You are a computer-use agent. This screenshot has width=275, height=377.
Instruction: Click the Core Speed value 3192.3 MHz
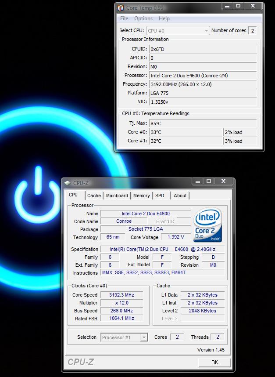121,295
